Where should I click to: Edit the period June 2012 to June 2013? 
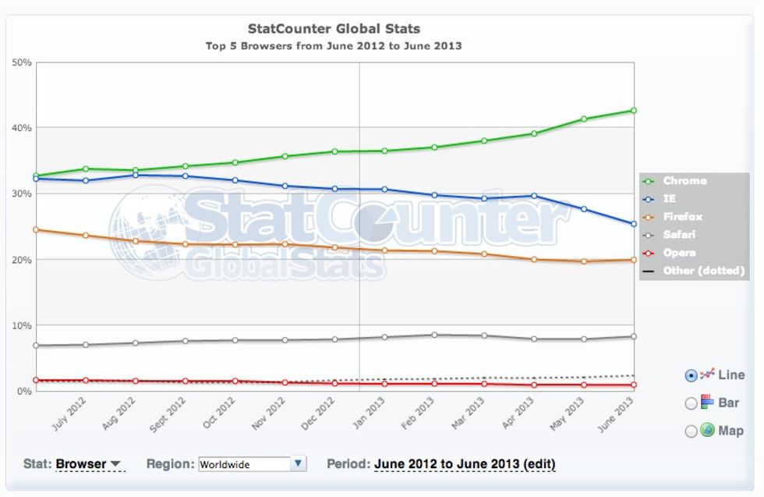[465, 464]
